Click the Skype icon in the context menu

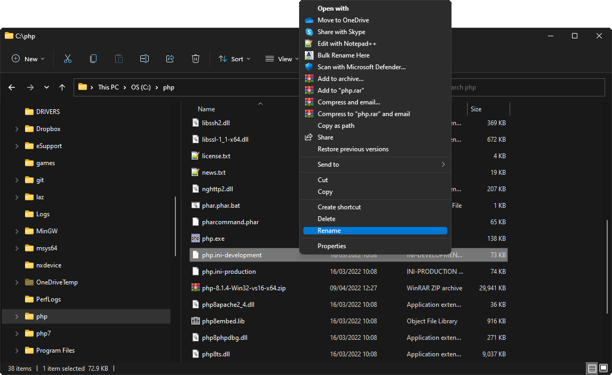[x=309, y=32]
